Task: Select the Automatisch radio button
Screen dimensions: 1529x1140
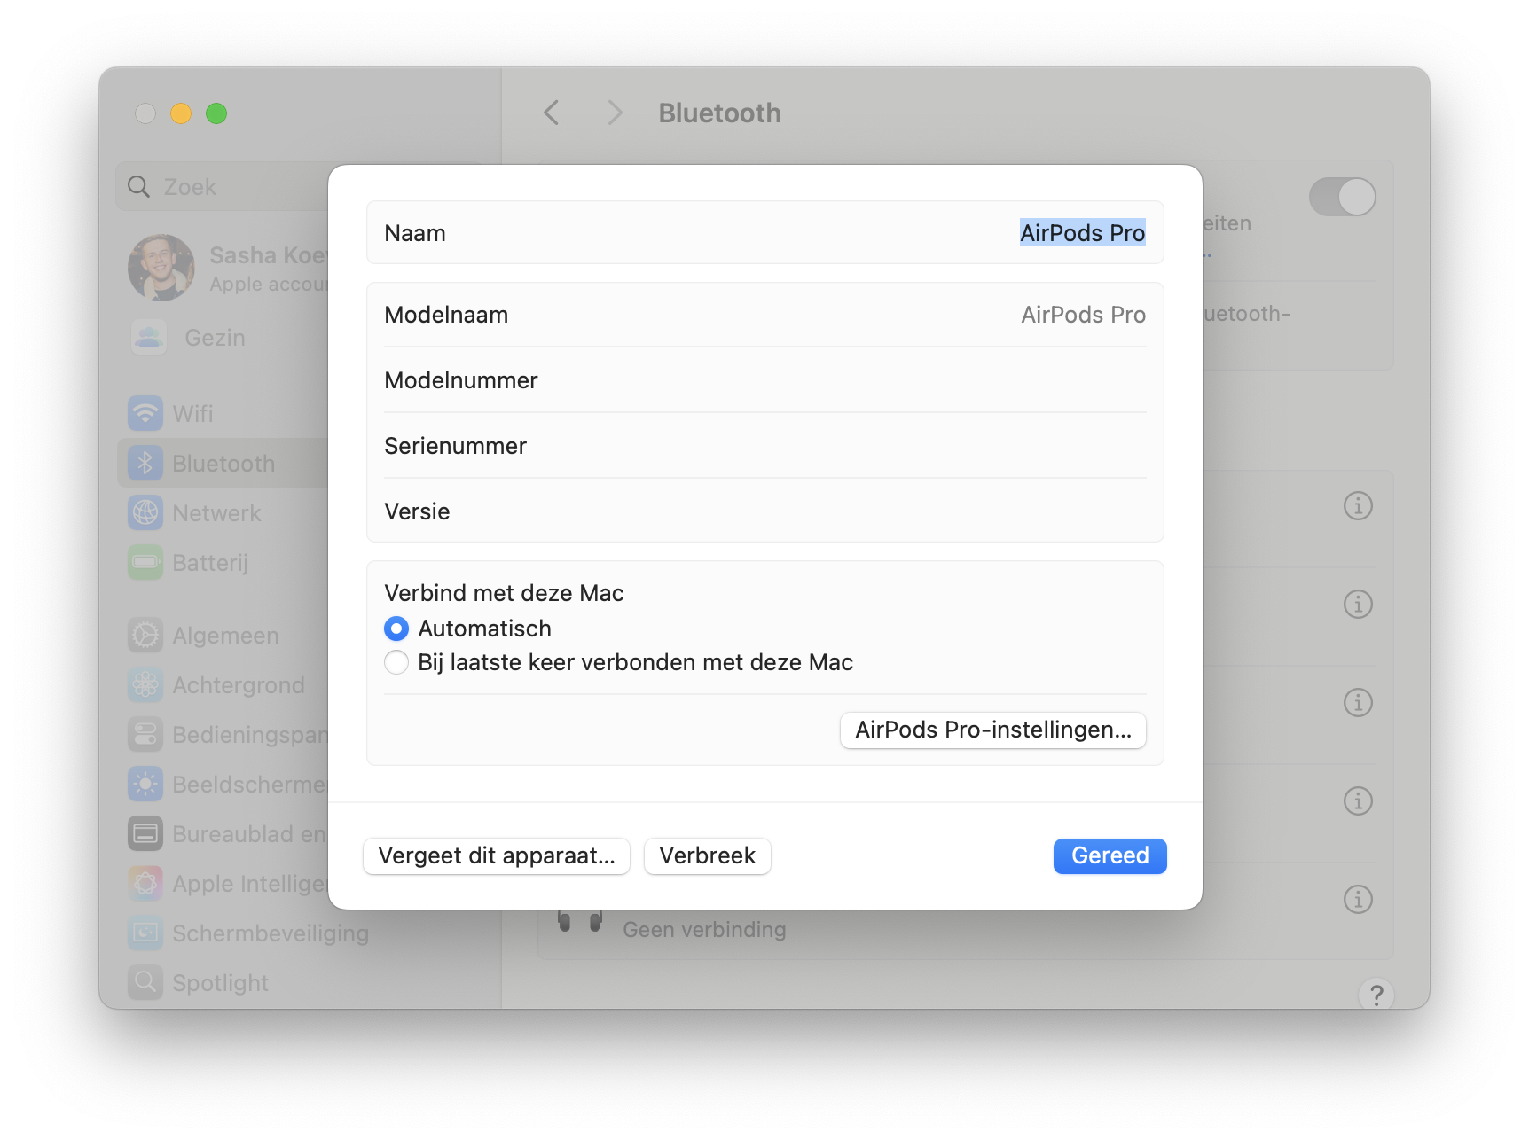Action: (x=396, y=629)
